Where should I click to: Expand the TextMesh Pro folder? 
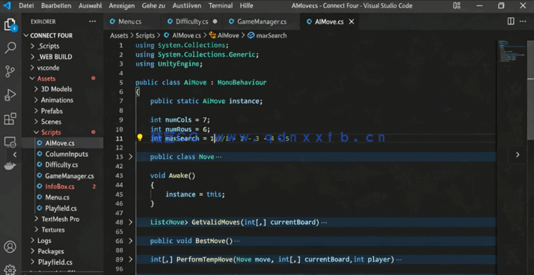62,219
